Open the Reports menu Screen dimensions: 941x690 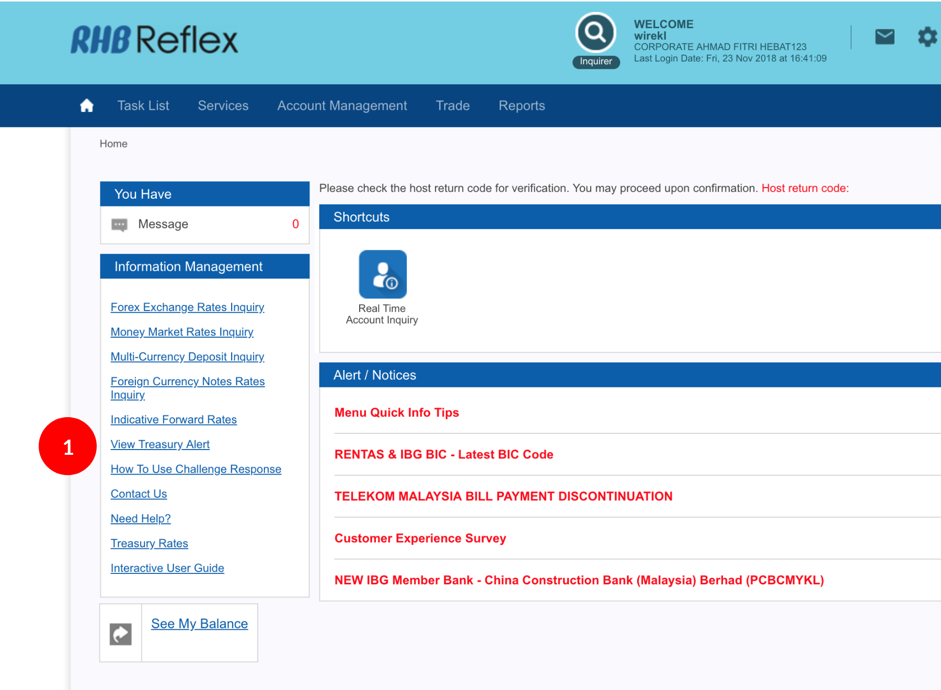pos(522,106)
